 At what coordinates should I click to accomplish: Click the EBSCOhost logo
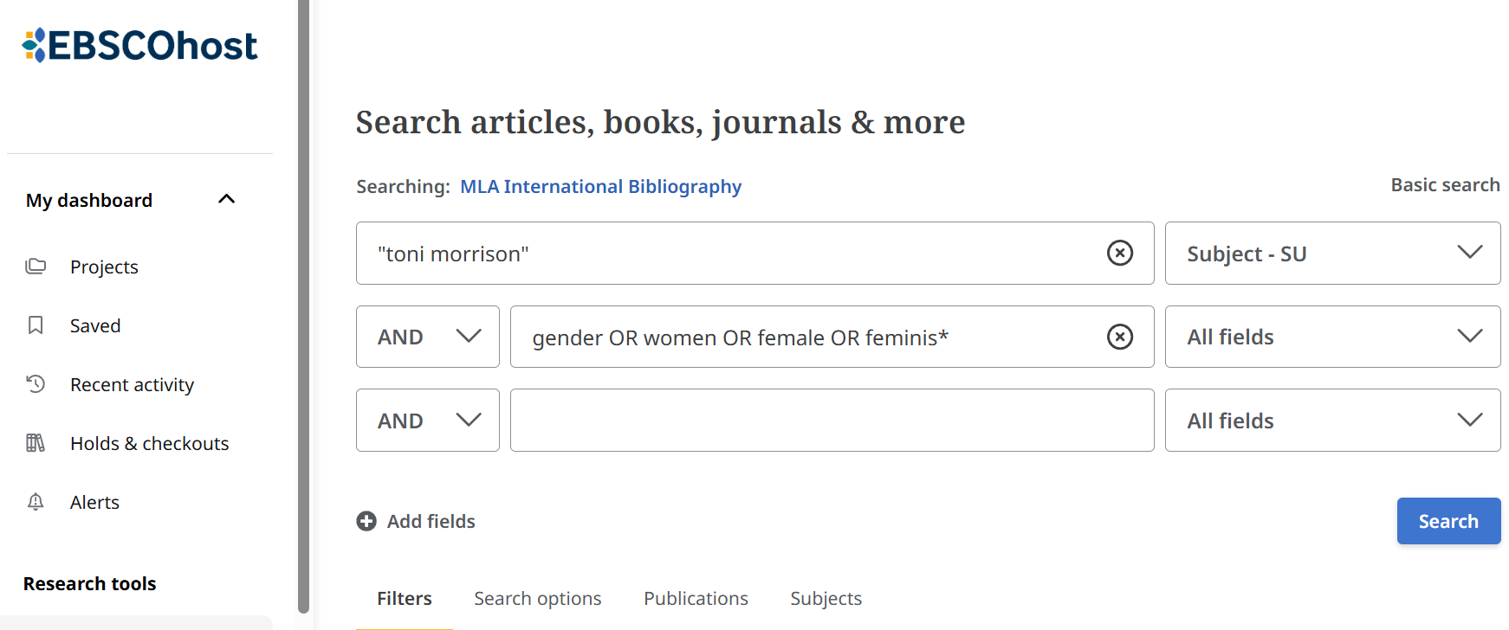click(x=139, y=45)
